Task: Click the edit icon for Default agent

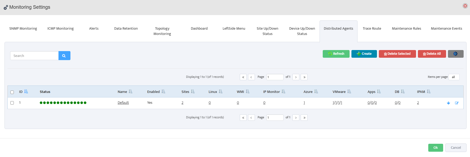Action: [x=457, y=103]
